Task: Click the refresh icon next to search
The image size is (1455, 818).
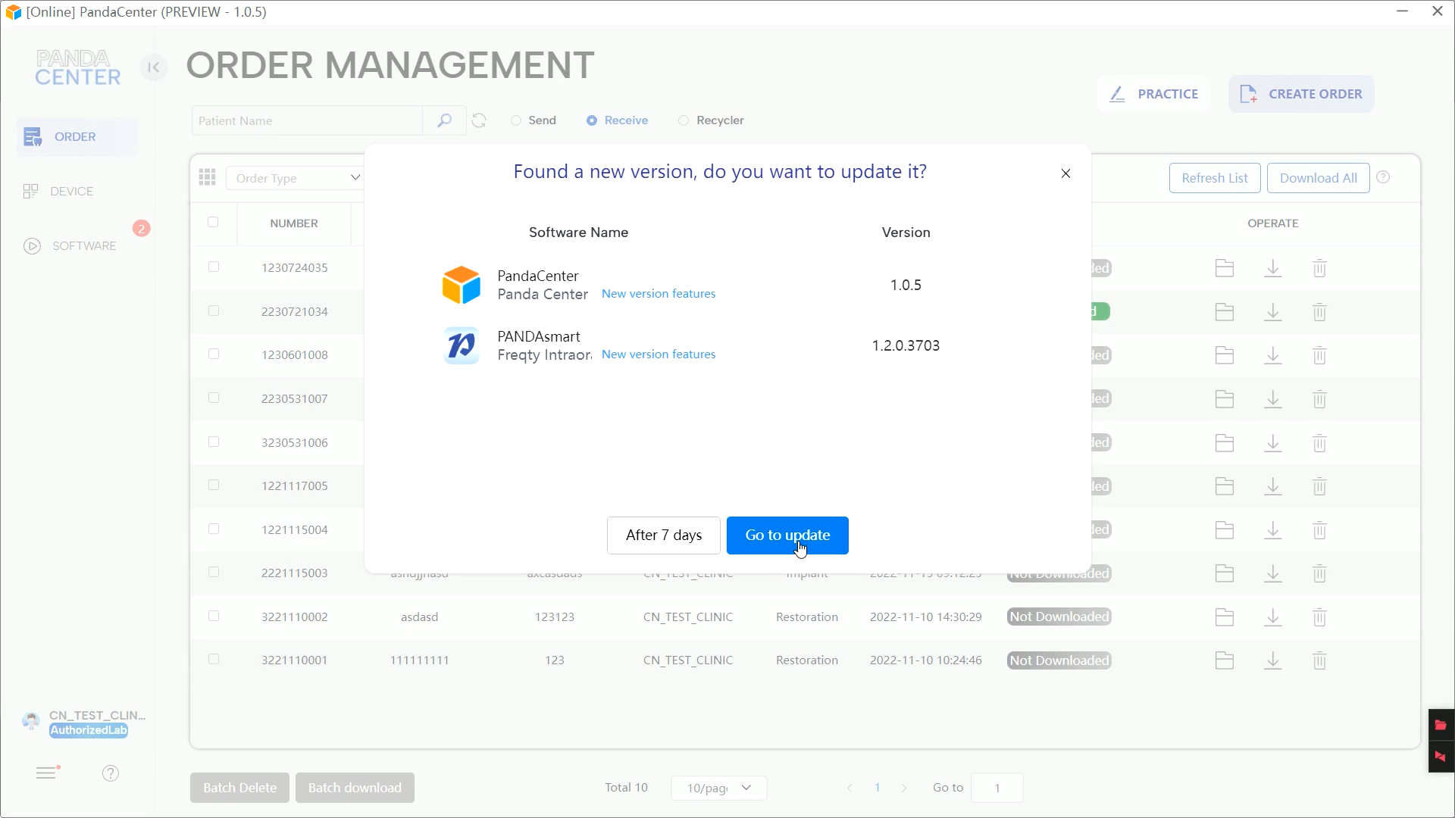Action: (x=479, y=120)
